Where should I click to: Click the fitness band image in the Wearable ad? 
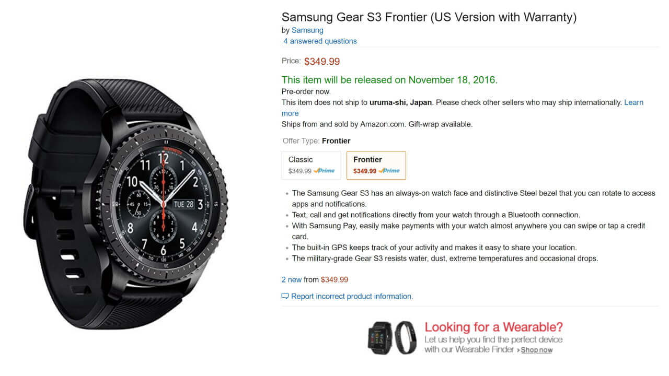click(405, 337)
